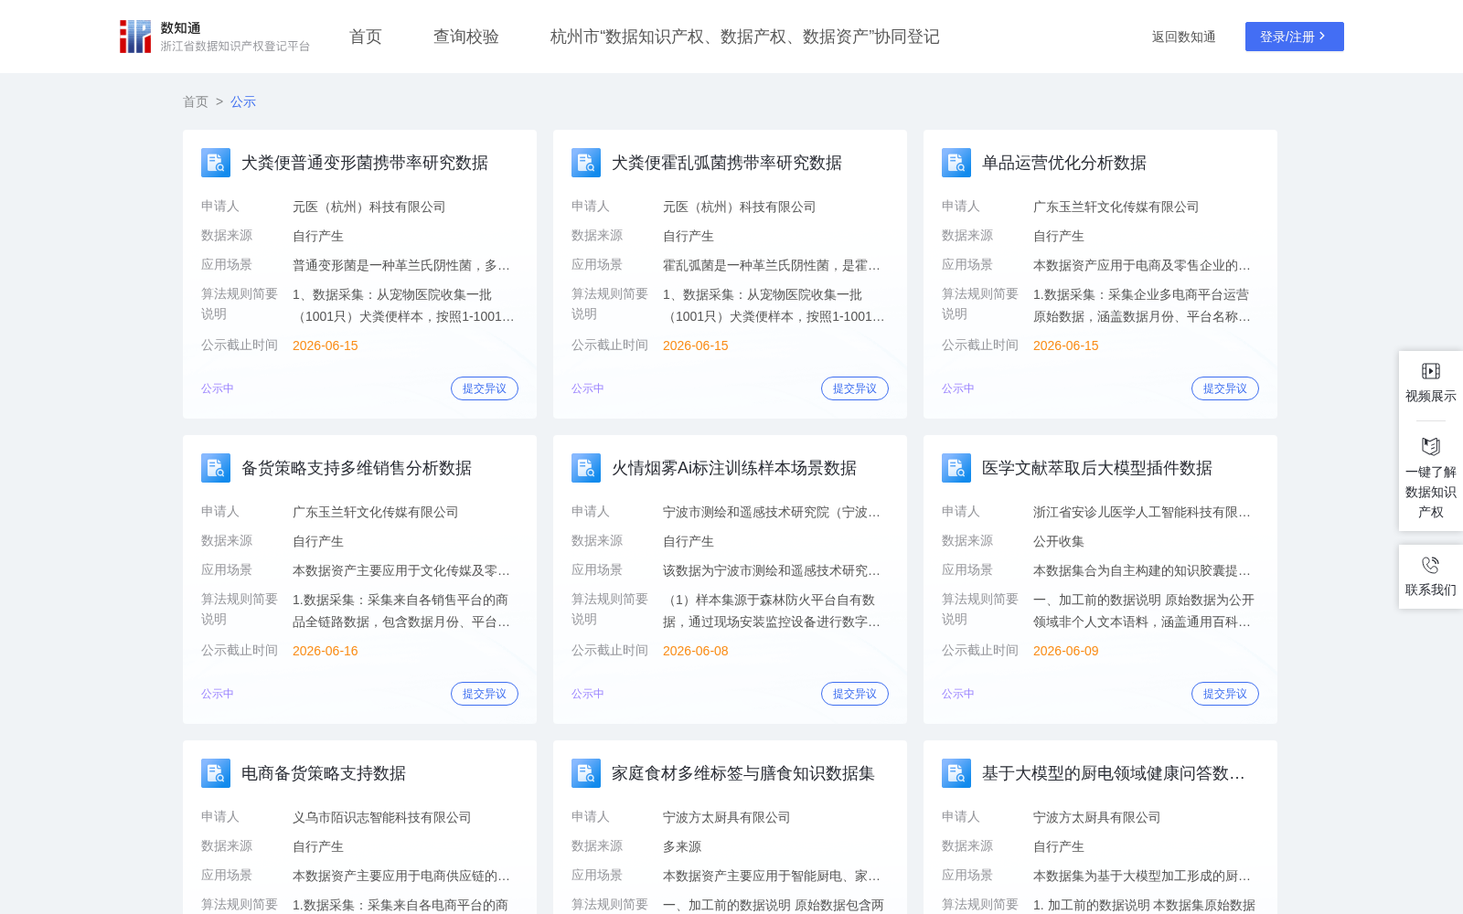Click the 联系我们 phone icon
Screen dimensions: 1463x914
(1431, 565)
